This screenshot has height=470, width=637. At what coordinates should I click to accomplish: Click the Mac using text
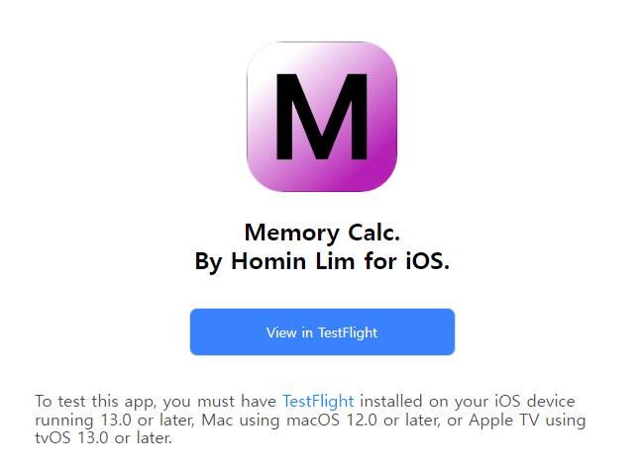coord(241,421)
